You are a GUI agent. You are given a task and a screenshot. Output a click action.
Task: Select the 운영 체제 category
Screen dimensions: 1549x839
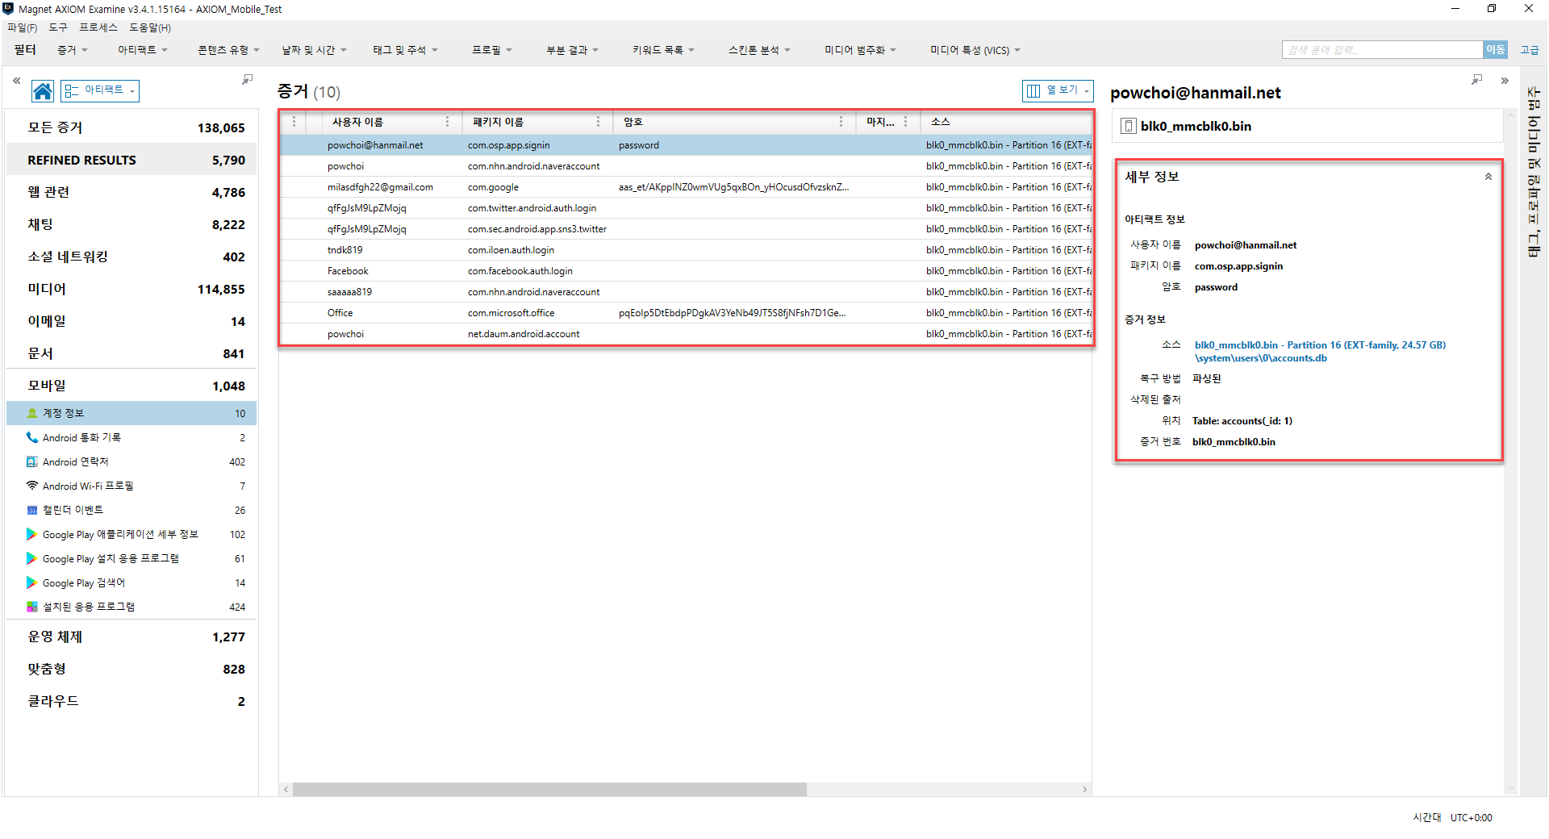pos(132,637)
